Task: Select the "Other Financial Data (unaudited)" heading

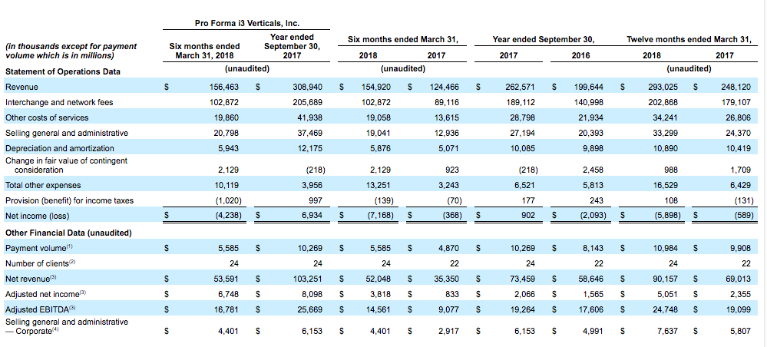Action: (68, 233)
